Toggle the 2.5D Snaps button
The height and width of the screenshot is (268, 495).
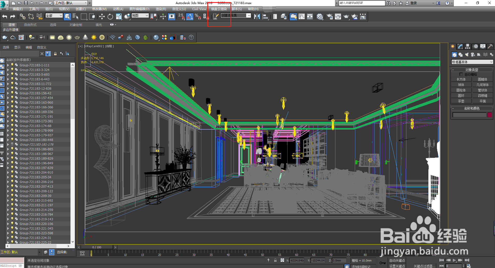[181, 17]
